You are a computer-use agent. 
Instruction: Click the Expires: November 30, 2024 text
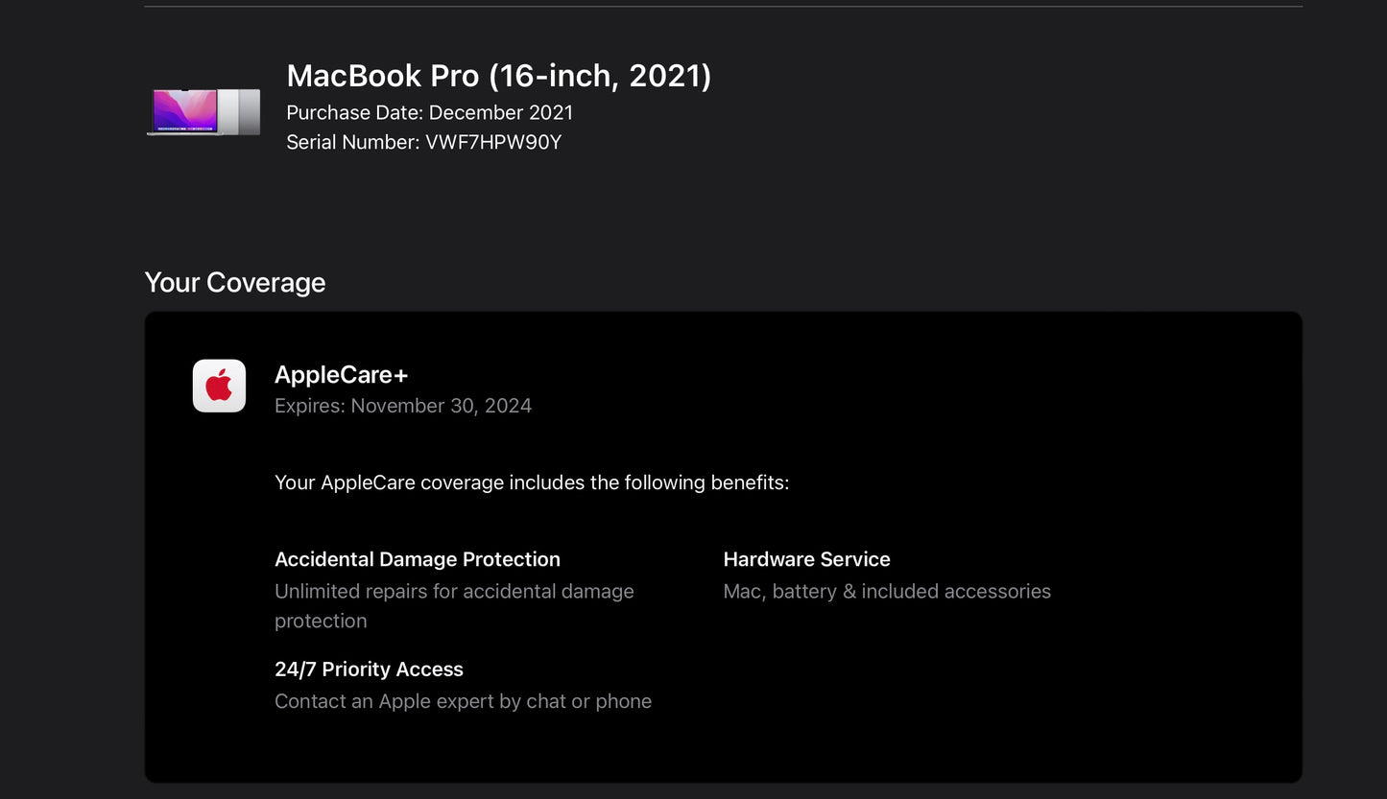pos(403,405)
